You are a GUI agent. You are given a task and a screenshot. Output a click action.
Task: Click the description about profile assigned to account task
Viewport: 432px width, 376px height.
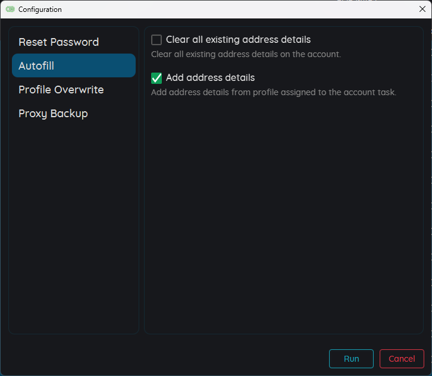coord(273,92)
